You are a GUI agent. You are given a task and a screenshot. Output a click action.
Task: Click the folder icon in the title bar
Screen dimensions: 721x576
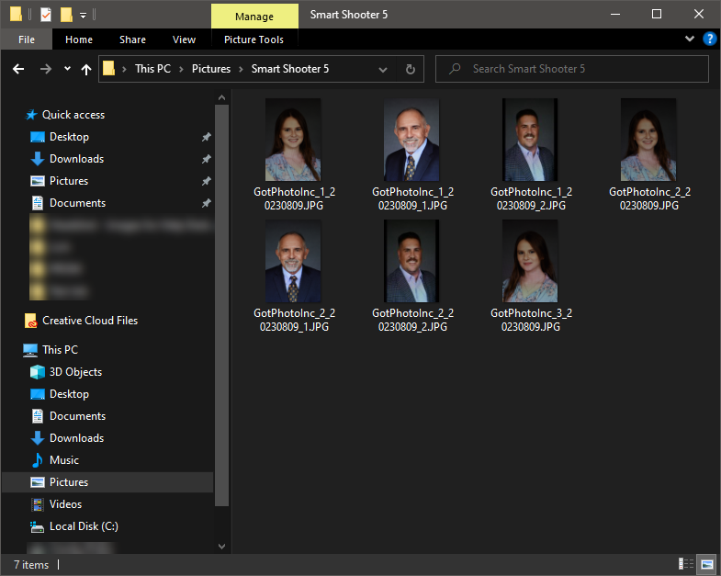tap(16, 15)
